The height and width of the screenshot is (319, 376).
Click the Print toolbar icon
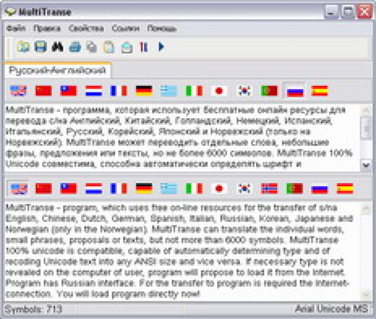point(75,47)
